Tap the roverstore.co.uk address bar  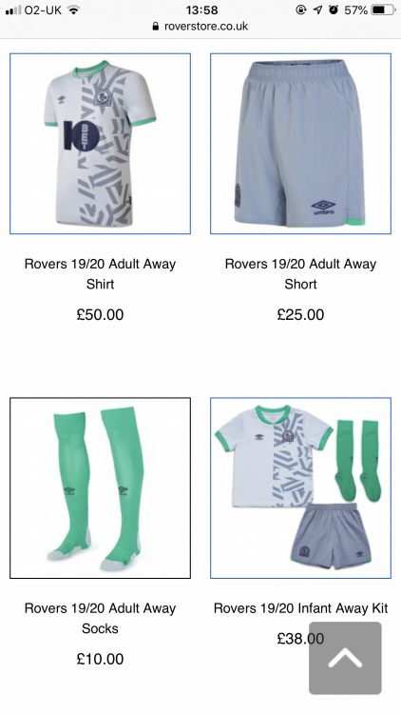200,27
